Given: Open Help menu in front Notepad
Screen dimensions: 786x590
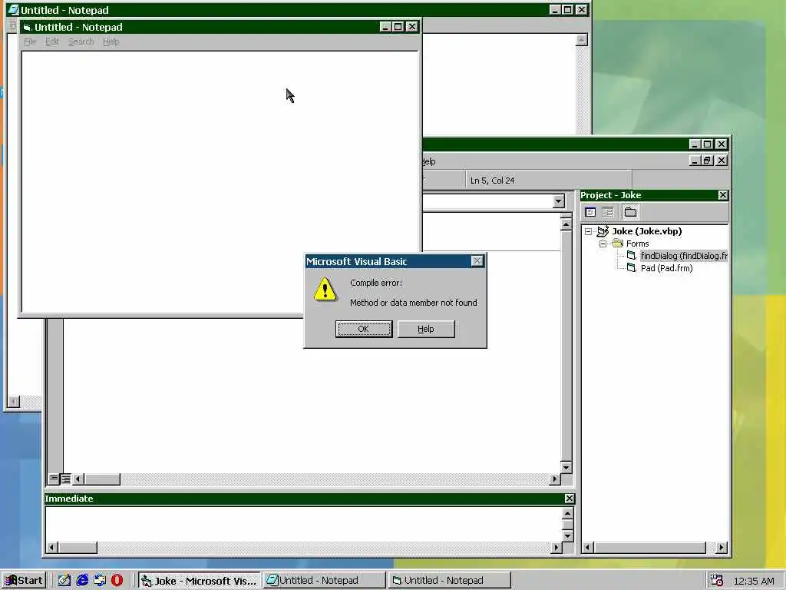Looking at the screenshot, I should [x=111, y=41].
